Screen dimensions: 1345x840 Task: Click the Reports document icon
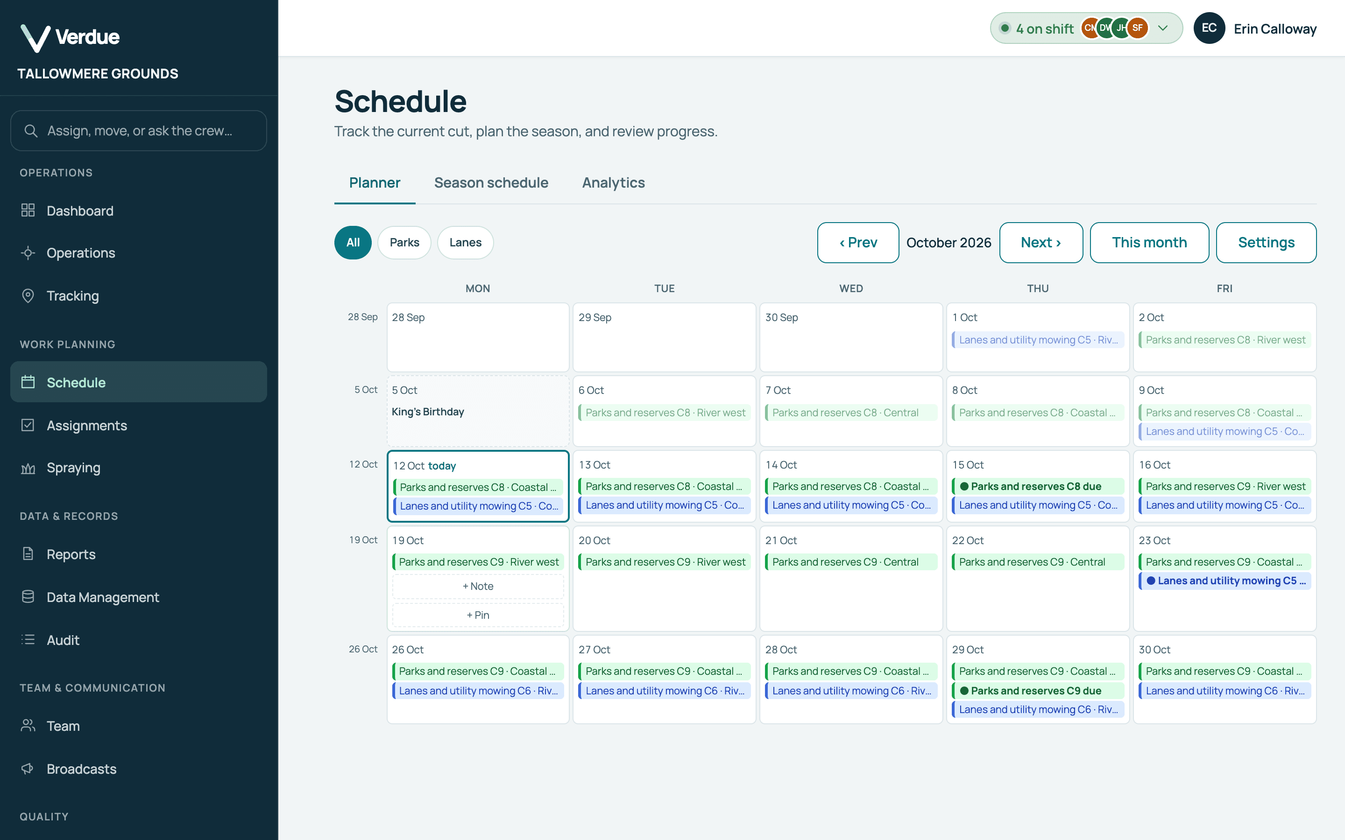28,554
